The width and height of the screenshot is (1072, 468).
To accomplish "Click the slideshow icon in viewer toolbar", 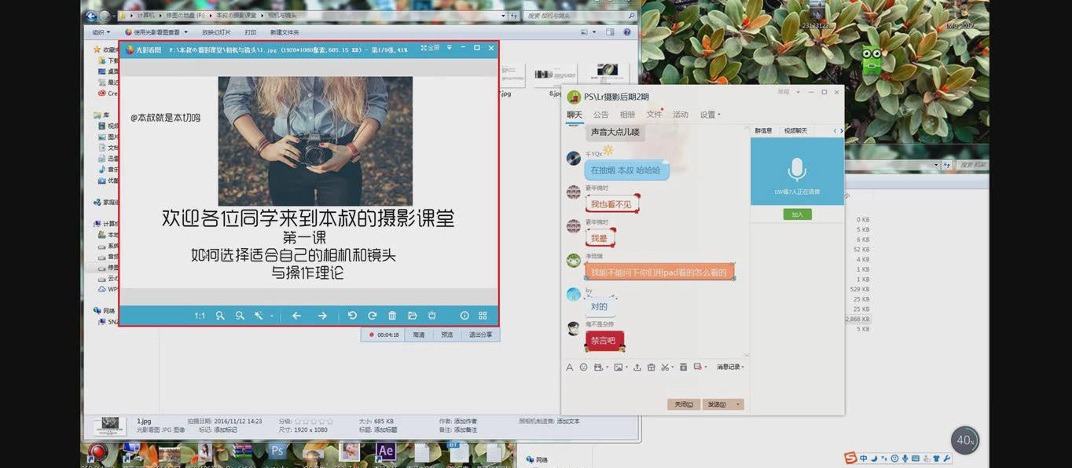I will (432, 316).
